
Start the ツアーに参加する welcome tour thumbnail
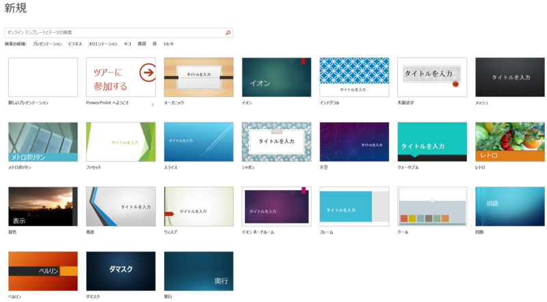121,77
